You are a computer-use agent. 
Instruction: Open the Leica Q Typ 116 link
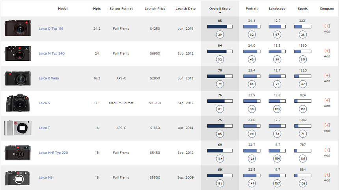coord(51,29)
